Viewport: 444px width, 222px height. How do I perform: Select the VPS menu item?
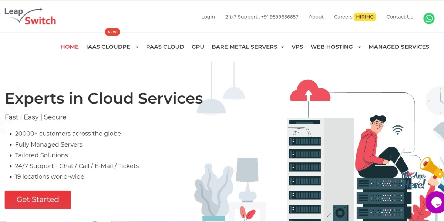(297, 47)
